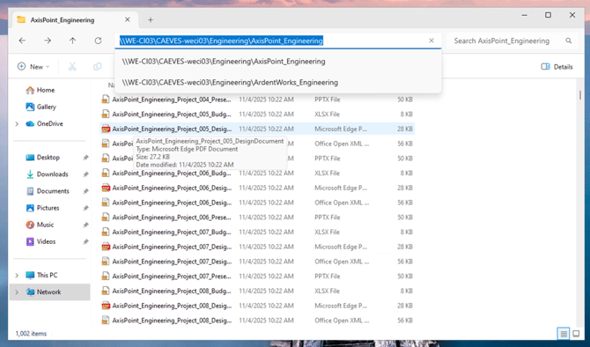Select Project_008_Desig... Office Open XML file
Image resolution: width=590 pixels, height=347 pixels.
(x=257, y=321)
